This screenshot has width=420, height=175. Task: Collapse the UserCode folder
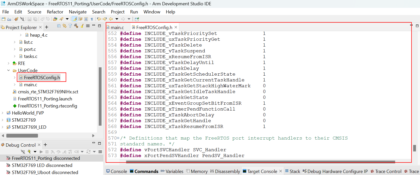9,71
